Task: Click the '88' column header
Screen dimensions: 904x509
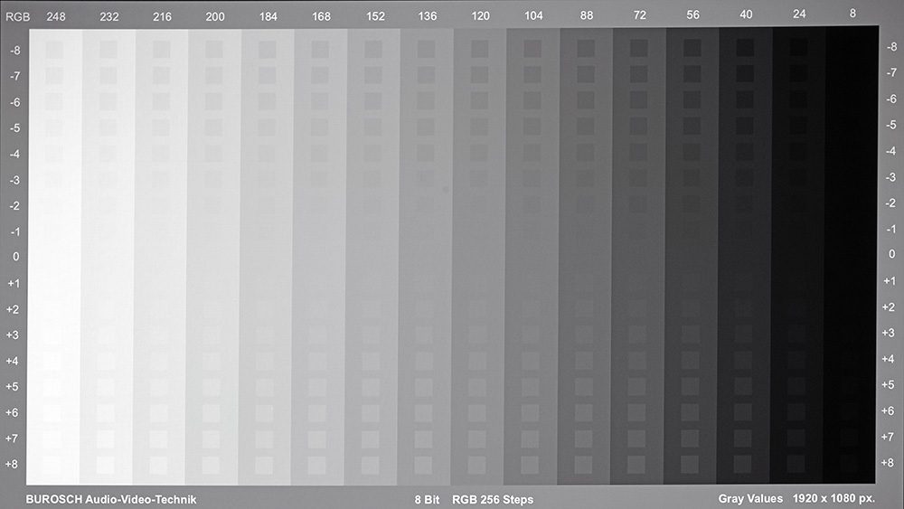Action: pyautogui.click(x=587, y=15)
